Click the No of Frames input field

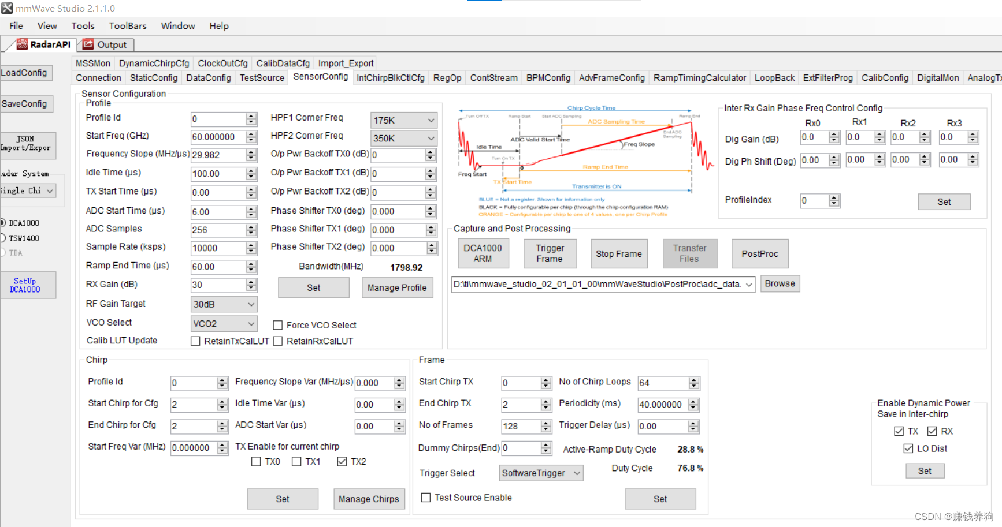coord(521,426)
